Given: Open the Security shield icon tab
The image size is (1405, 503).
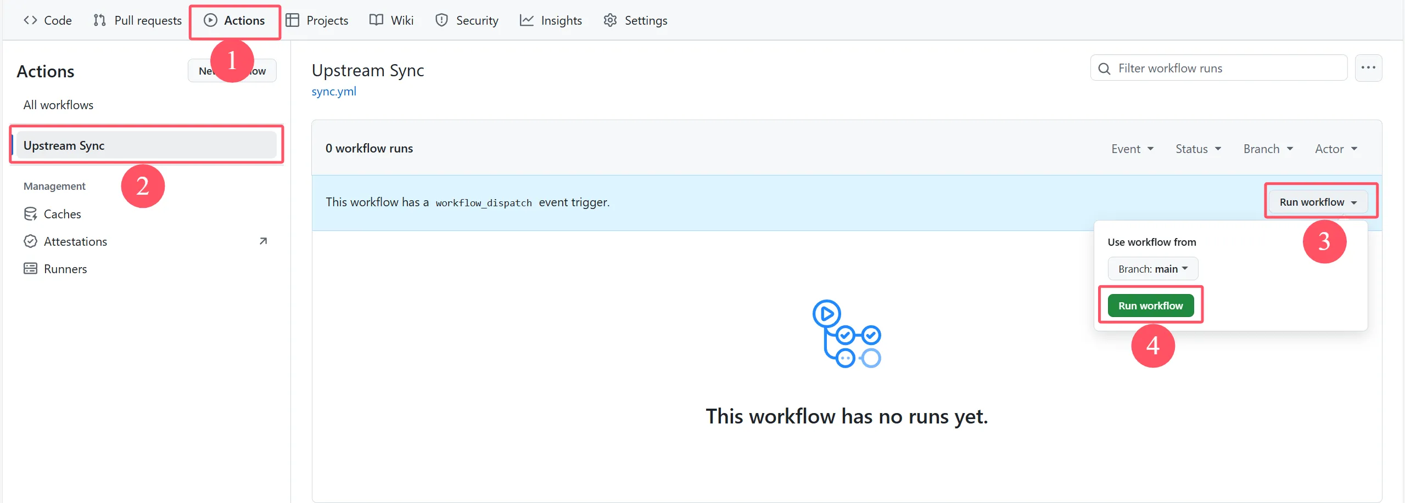Looking at the screenshot, I should (441, 20).
